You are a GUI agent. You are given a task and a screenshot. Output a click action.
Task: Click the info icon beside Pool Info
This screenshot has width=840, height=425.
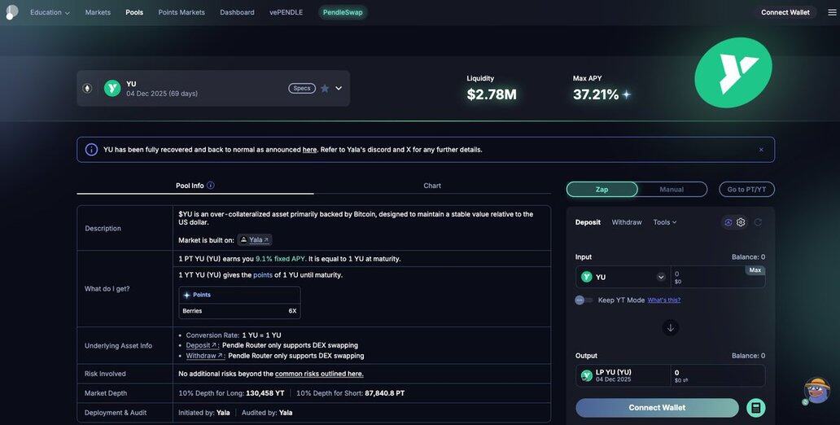click(211, 186)
